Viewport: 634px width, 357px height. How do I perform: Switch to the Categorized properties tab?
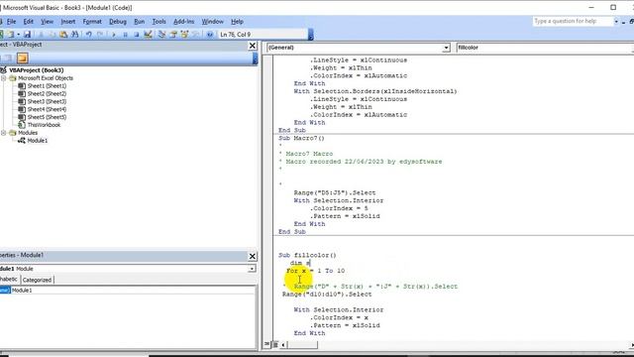click(37, 280)
